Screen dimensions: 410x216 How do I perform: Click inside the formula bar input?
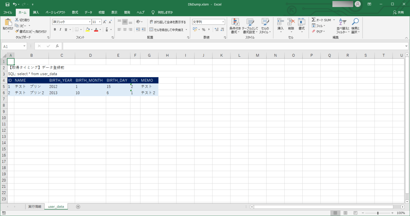pyautogui.click(x=234, y=46)
